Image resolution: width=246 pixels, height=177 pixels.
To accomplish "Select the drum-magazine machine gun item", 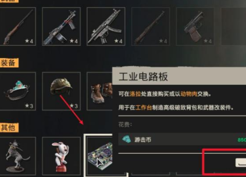I will [61, 26].
